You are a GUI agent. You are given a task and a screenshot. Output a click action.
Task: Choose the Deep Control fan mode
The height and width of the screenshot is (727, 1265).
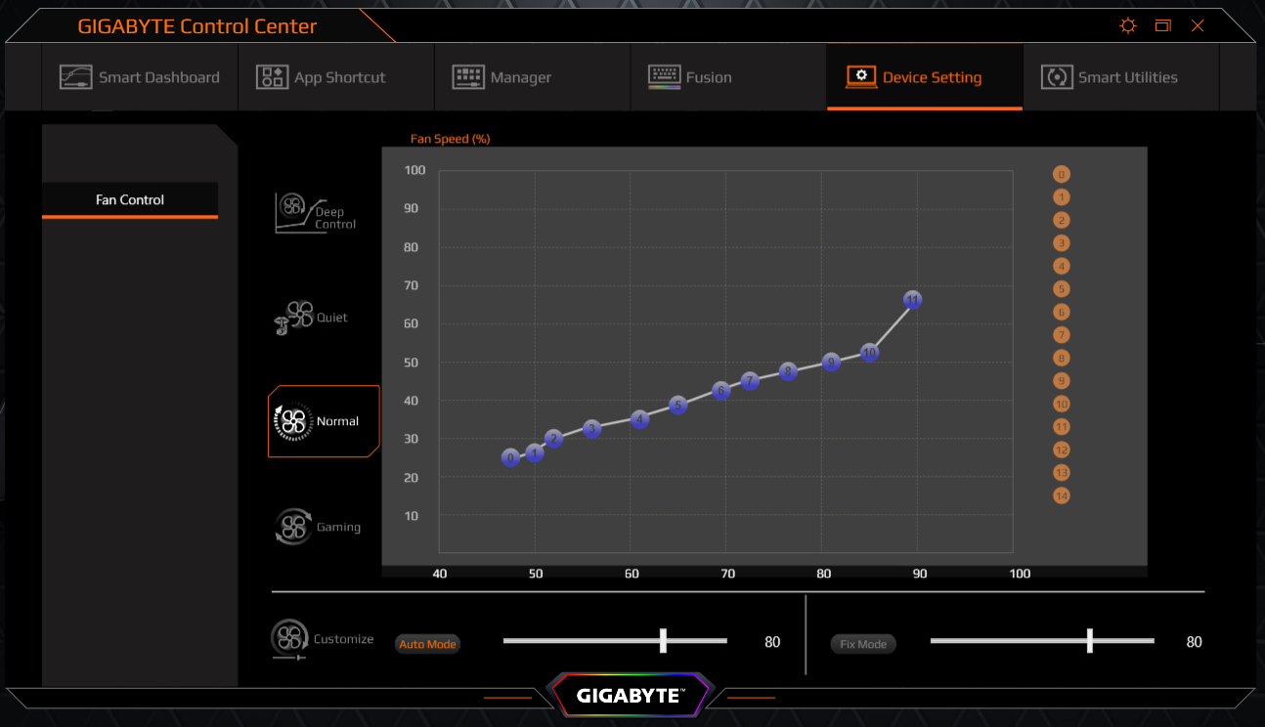pyautogui.click(x=316, y=213)
